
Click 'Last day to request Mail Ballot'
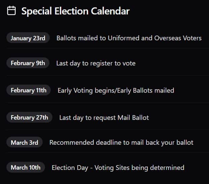coord(104,118)
